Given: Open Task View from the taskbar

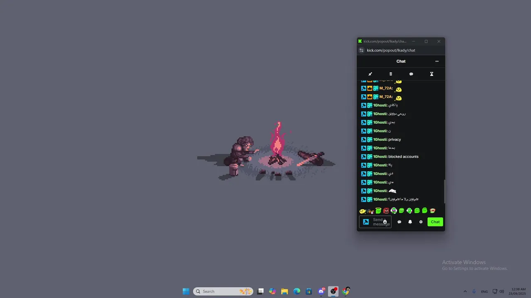Looking at the screenshot, I should pos(261,291).
